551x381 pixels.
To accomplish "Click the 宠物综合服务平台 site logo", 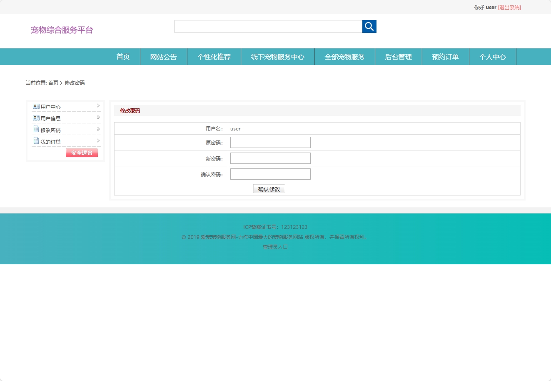I will click(62, 30).
